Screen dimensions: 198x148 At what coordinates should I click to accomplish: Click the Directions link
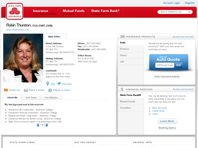(x=67, y=84)
